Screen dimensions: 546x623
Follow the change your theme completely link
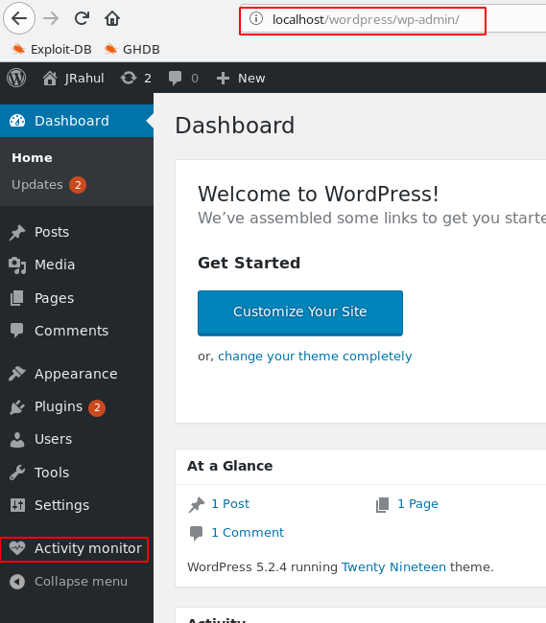(315, 356)
